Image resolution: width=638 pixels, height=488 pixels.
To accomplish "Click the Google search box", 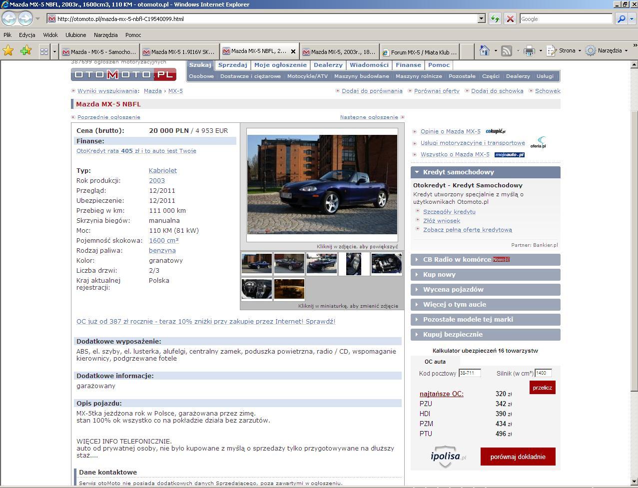I will pos(566,18).
